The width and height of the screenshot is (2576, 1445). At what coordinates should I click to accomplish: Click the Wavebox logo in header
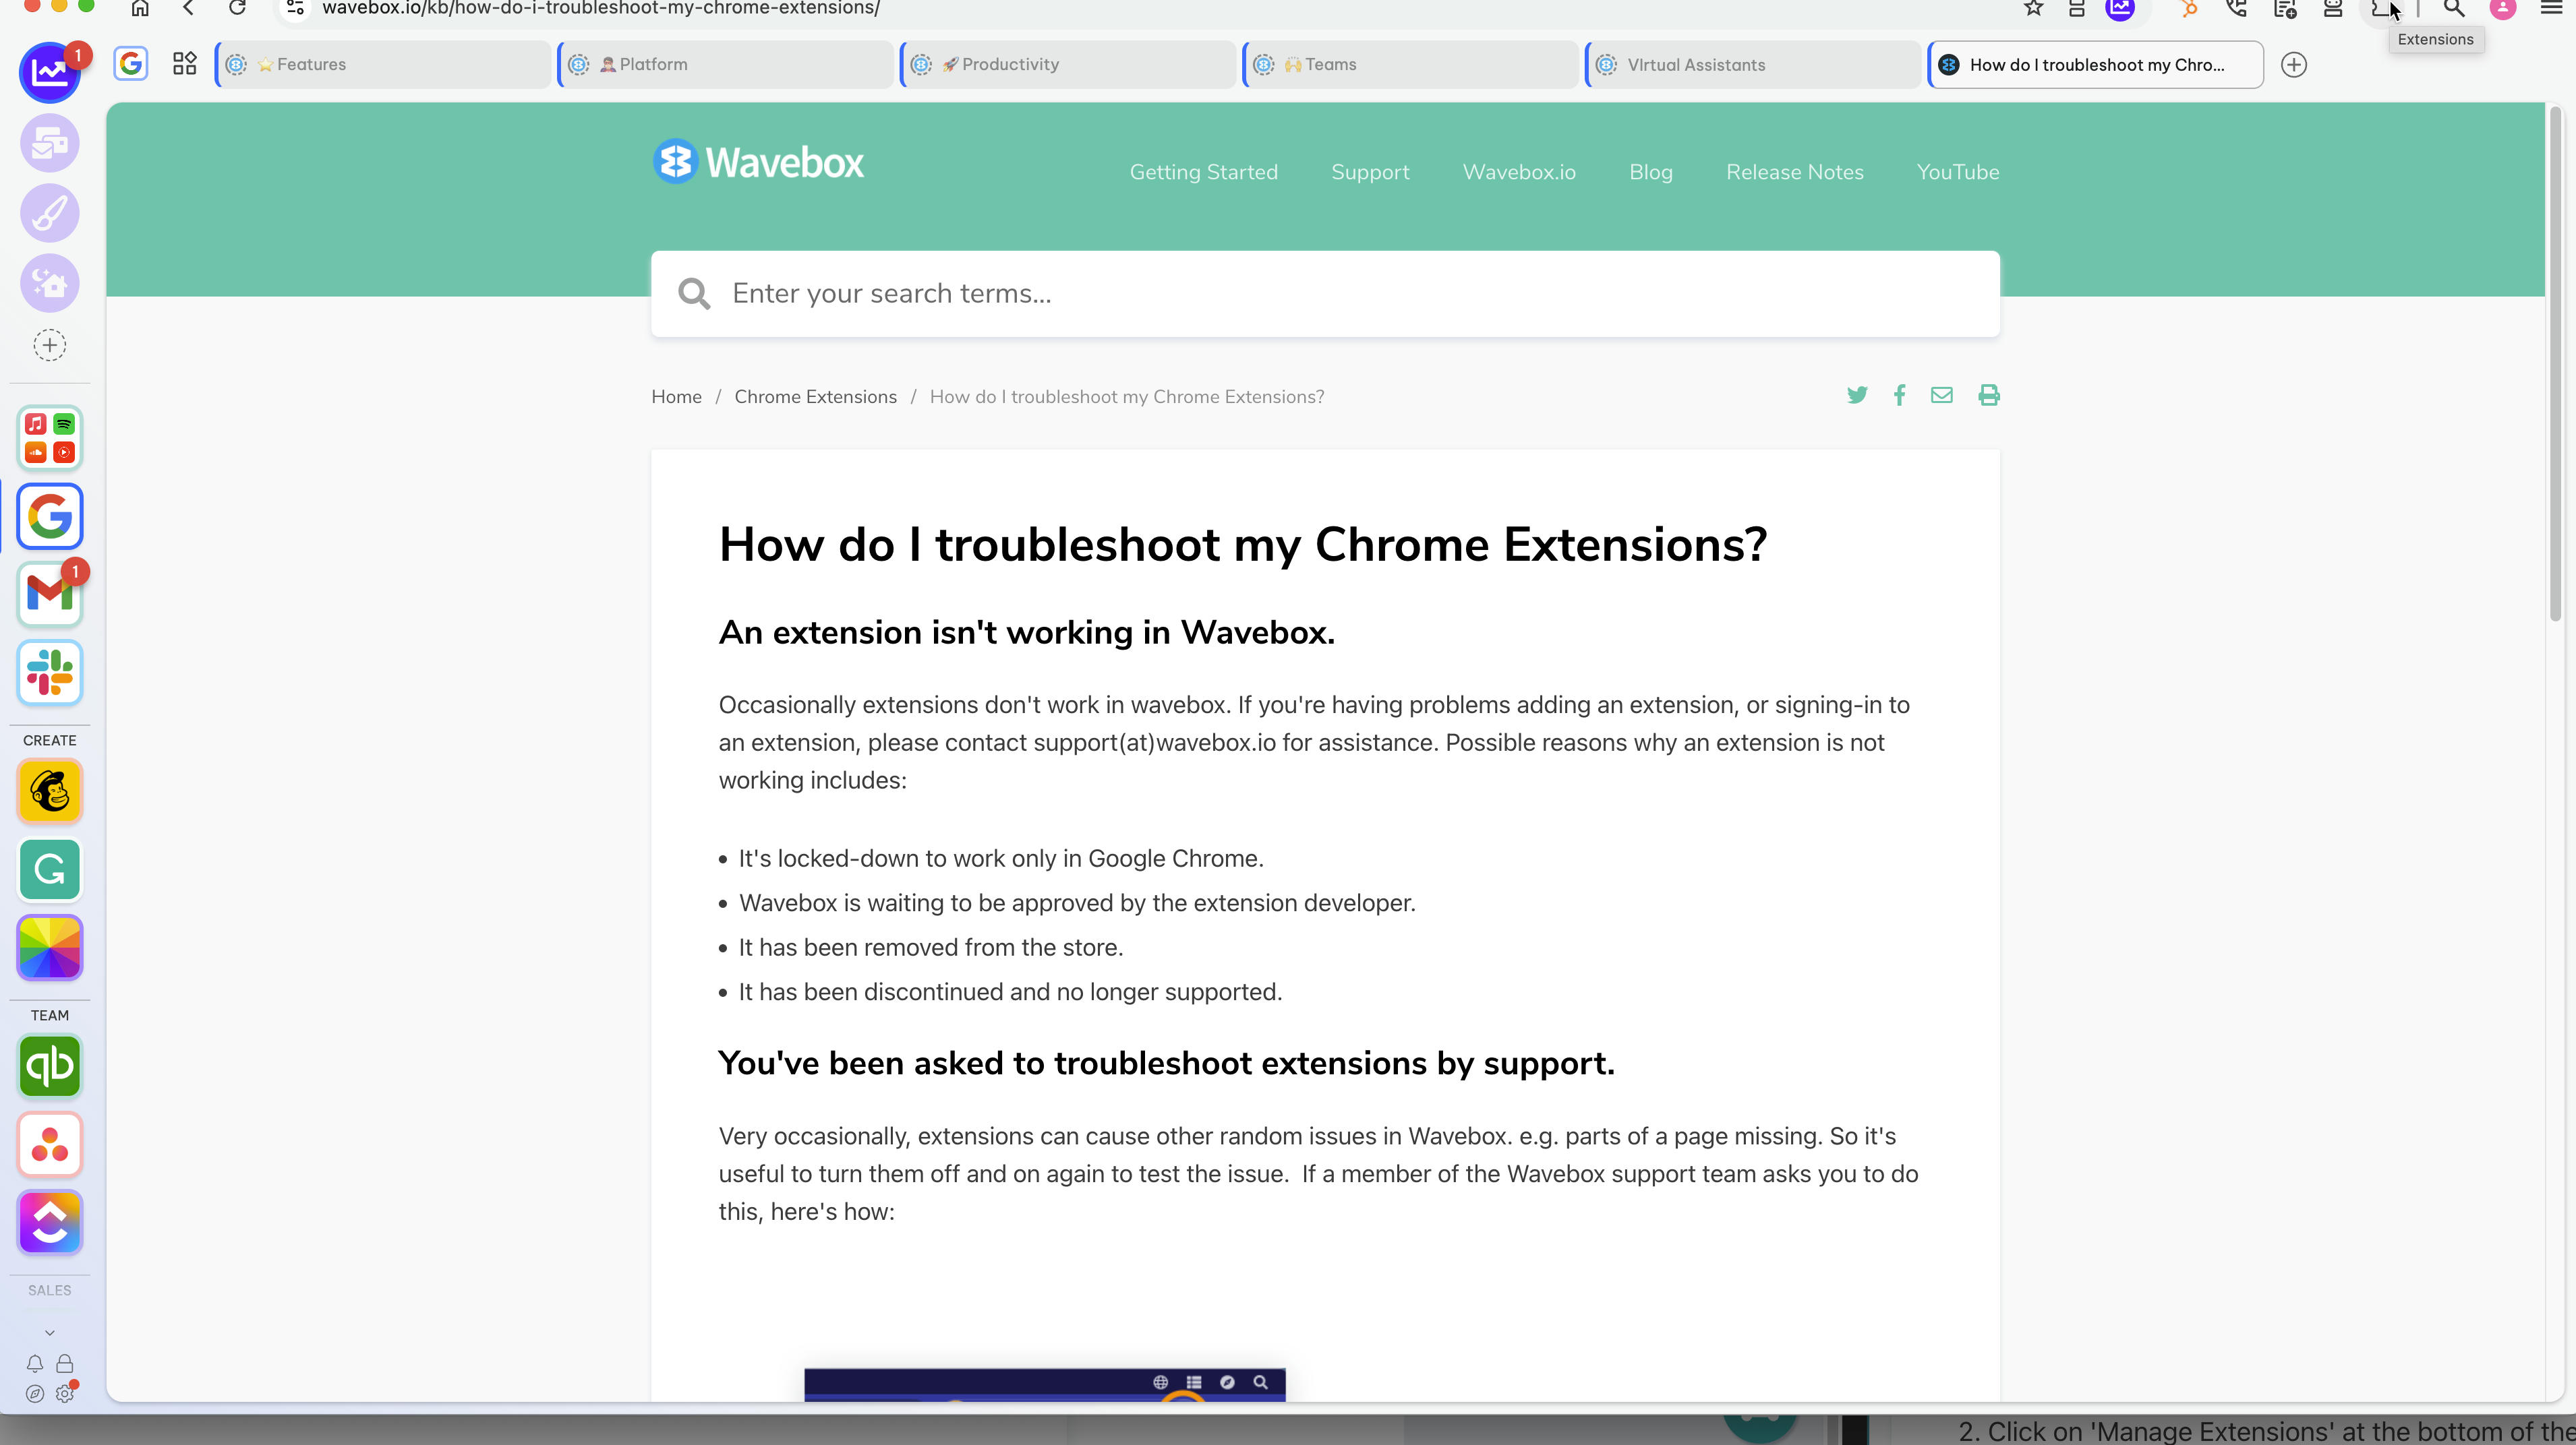[x=758, y=162]
